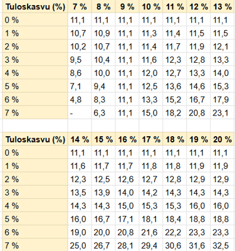Select the cell showing 25,0

click(80, 245)
